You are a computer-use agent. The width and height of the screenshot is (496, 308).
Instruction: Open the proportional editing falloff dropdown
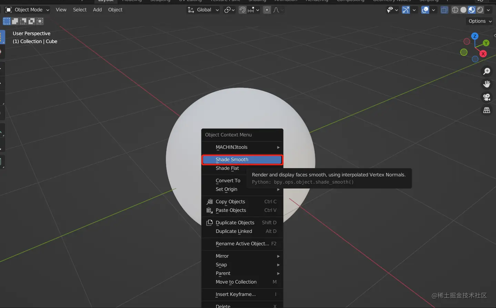click(278, 10)
